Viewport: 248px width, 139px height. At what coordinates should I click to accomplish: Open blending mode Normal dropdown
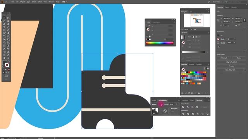click(x=157, y=104)
